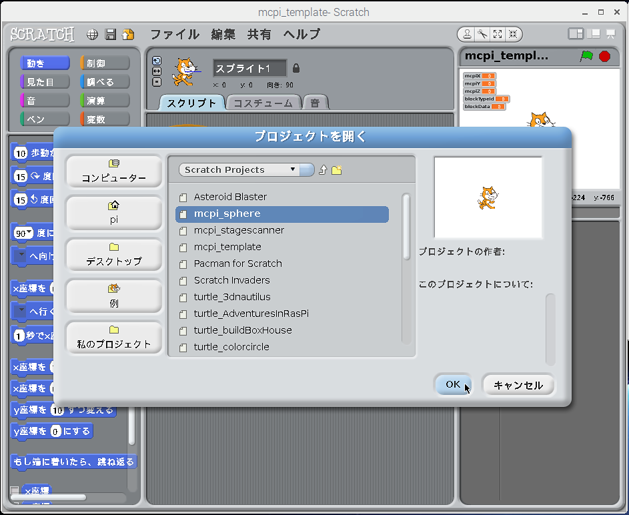Click OK to open the project
Image resolution: width=629 pixels, height=515 pixels.
click(453, 384)
